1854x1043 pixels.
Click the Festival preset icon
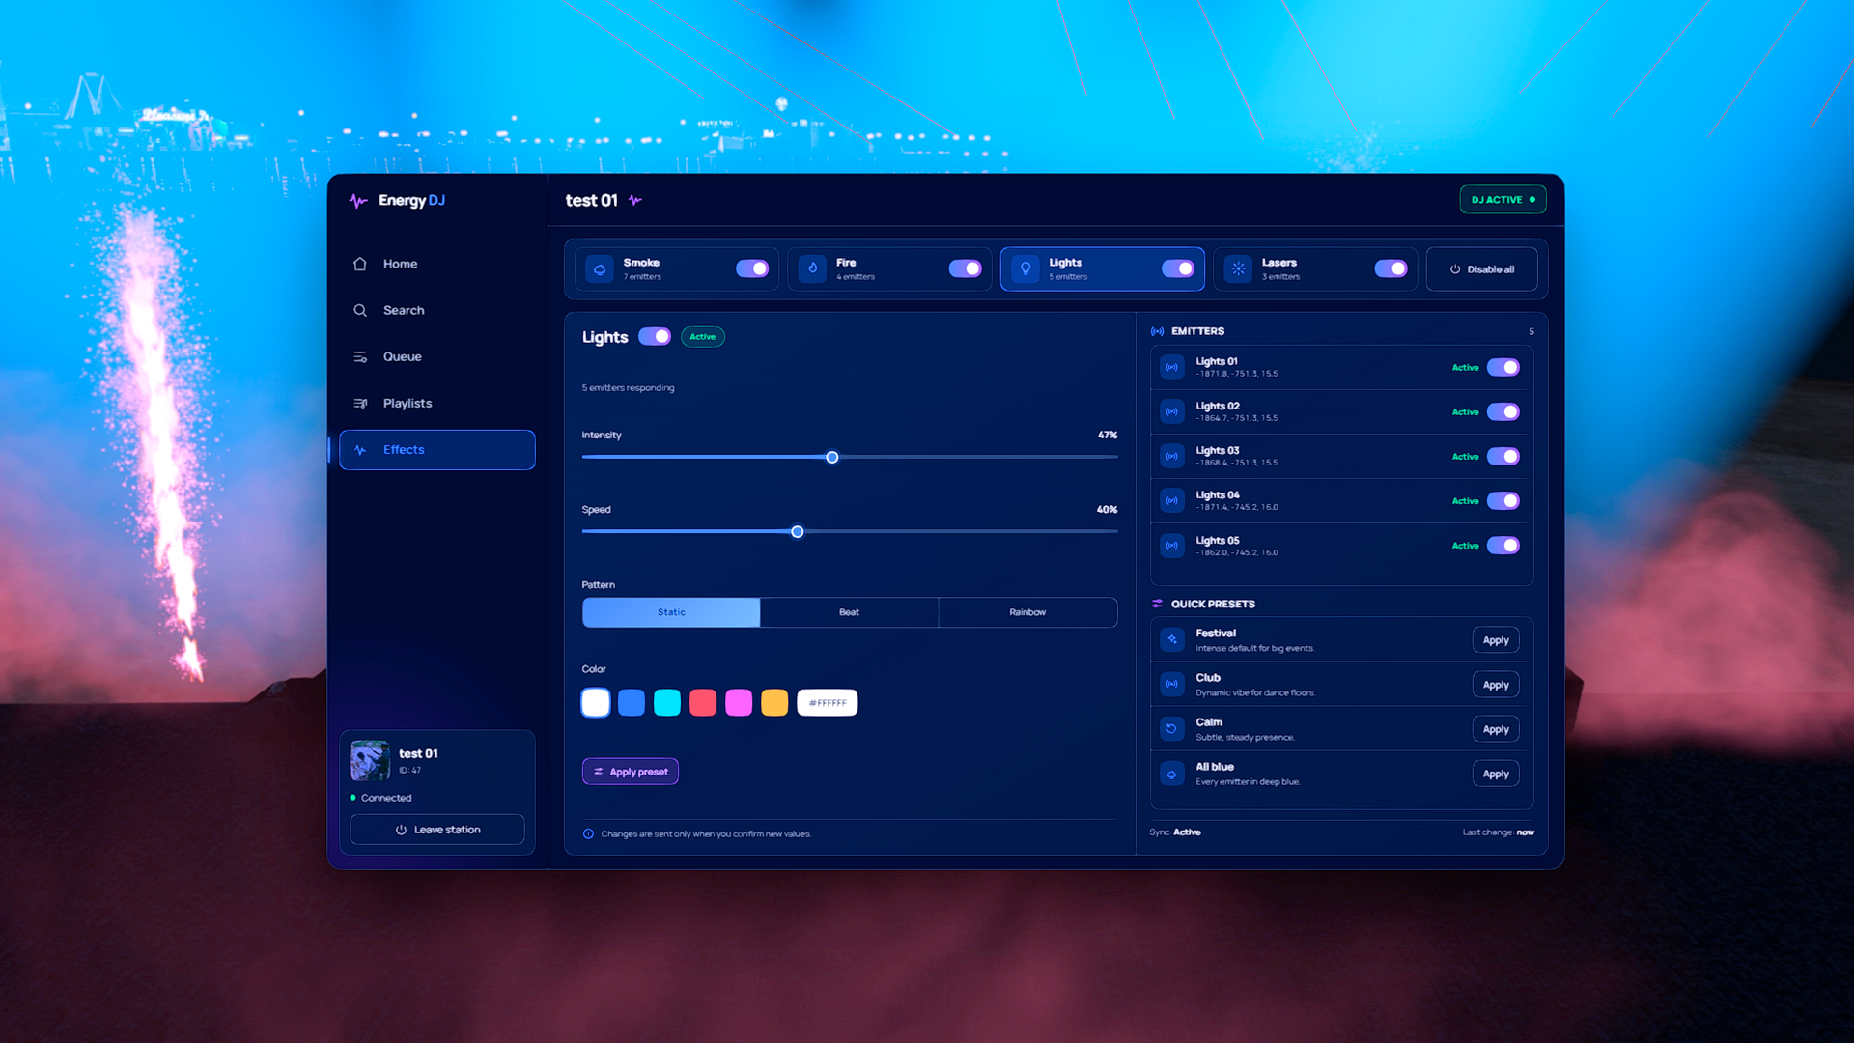click(x=1172, y=639)
